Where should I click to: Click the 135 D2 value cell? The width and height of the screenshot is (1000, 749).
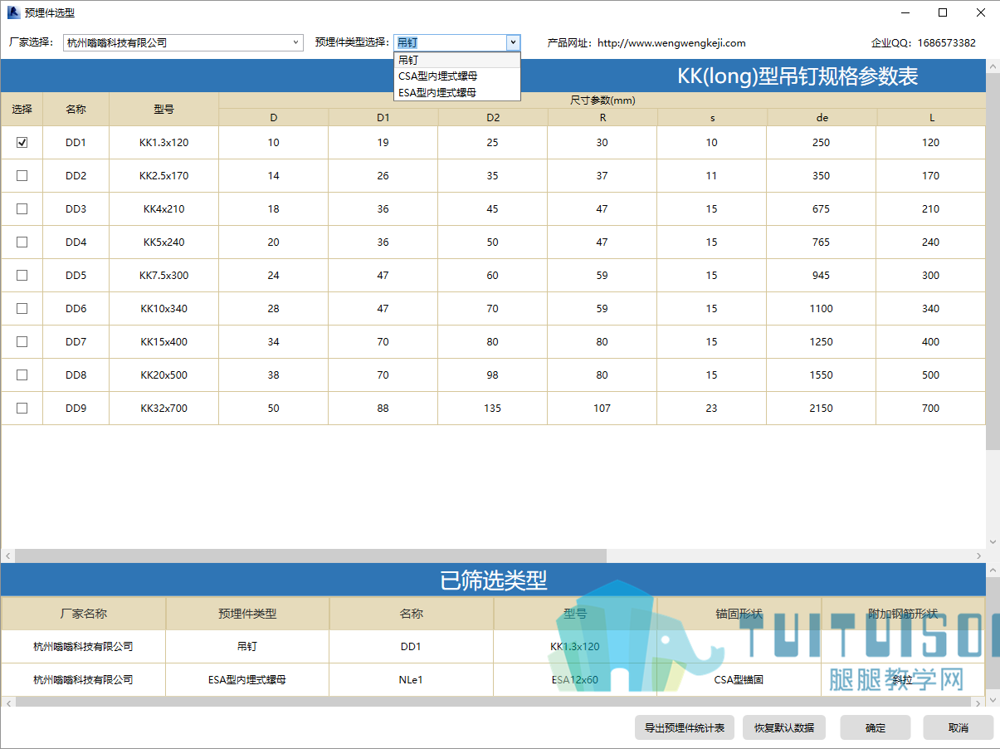tap(492, 408)
